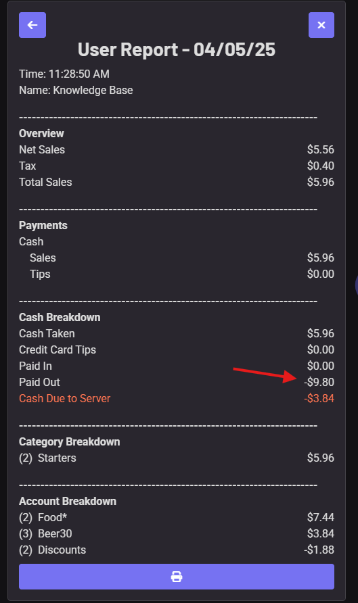Print the user report

177,577
